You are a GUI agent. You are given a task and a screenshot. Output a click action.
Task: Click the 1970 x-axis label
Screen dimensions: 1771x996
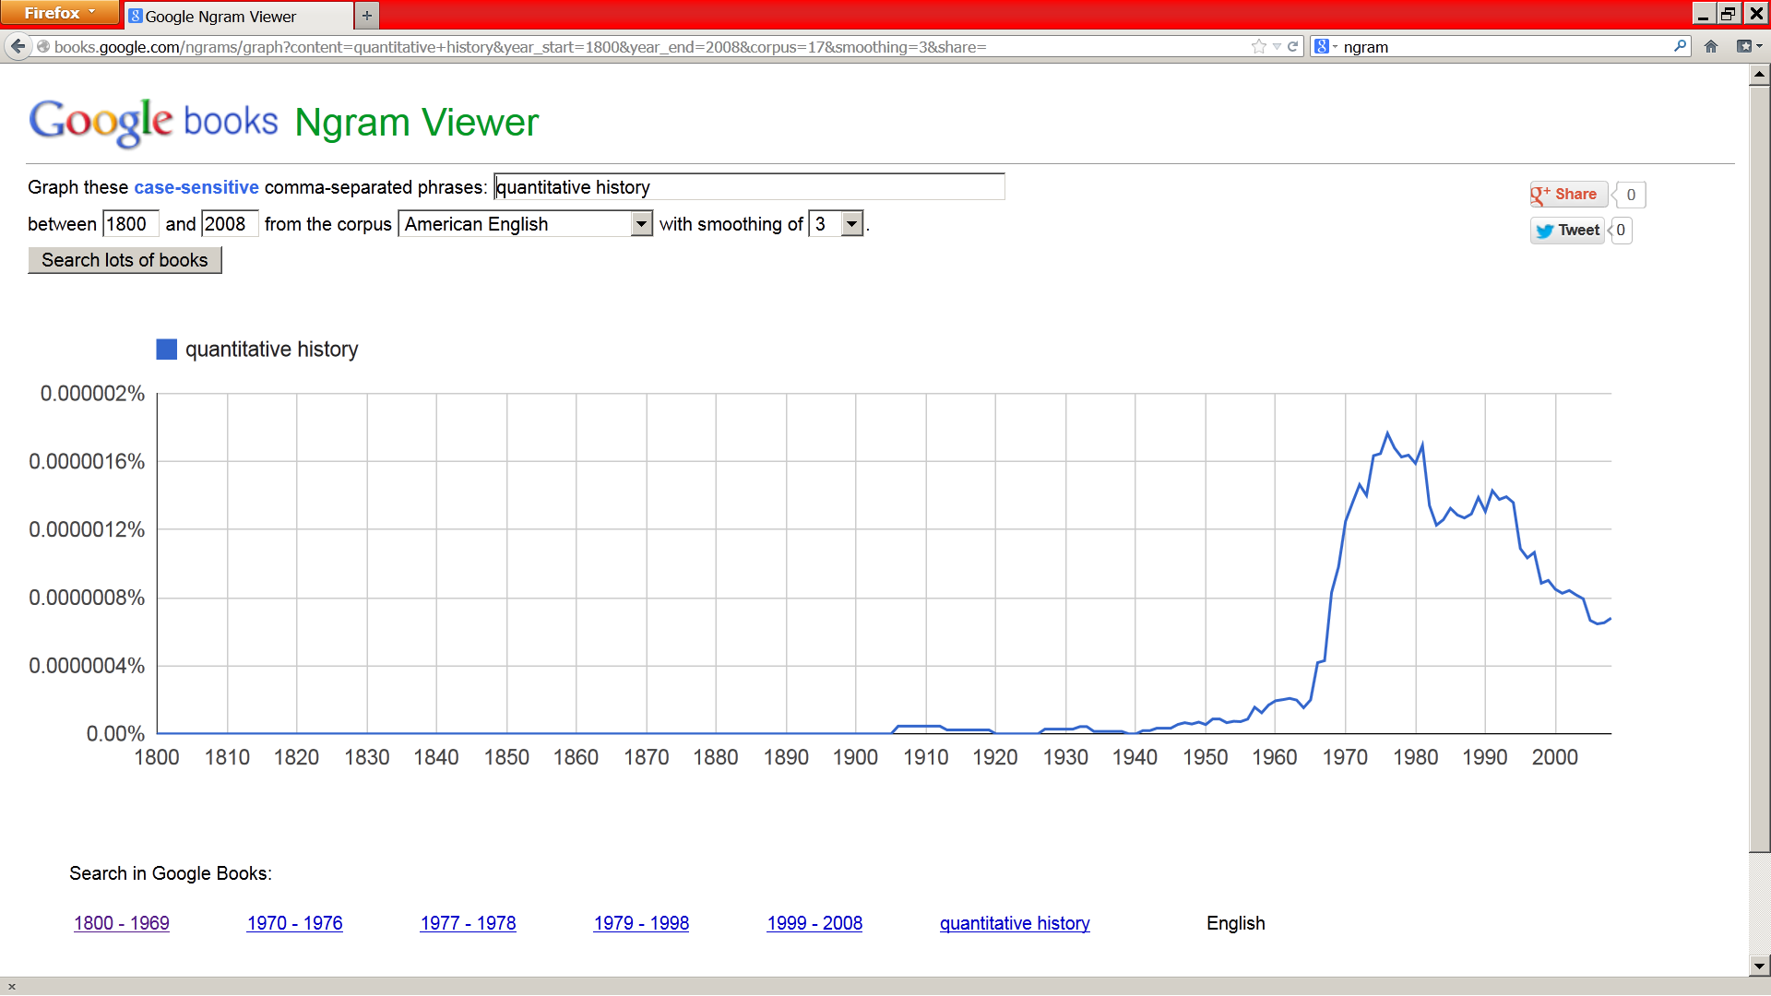(x=1345, y=757)
